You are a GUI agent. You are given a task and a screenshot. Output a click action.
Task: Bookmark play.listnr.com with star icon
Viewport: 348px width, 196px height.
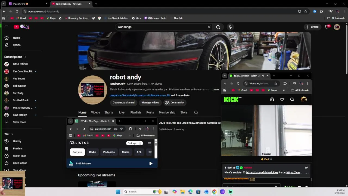click(122, 129)
